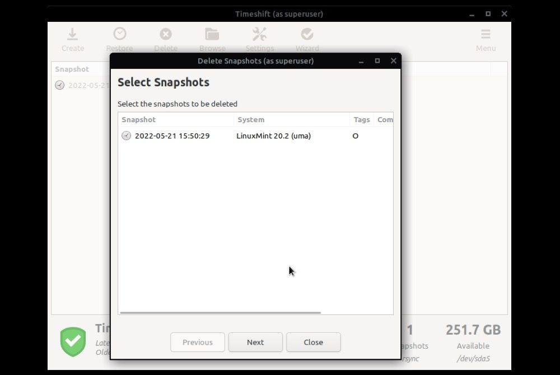The height and width of the screenshot is (375, 560).
Task: Open the hamburger Menu icon
Action: click(x=486, y=35)
